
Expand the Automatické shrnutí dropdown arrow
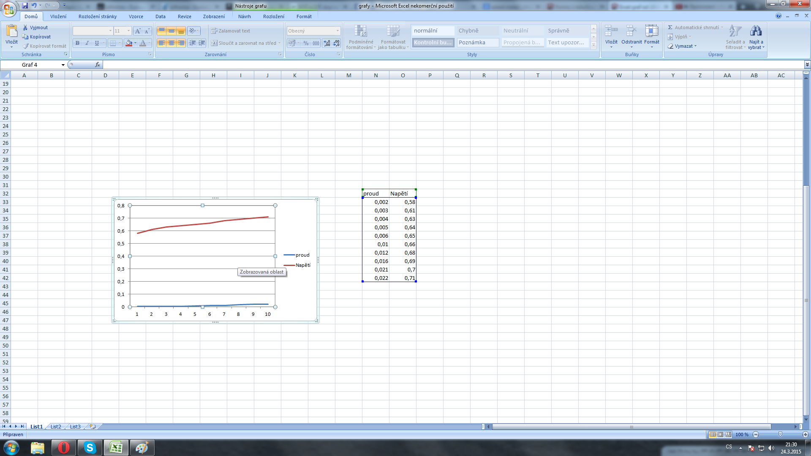pyautogui.click(x=722, y=27)
